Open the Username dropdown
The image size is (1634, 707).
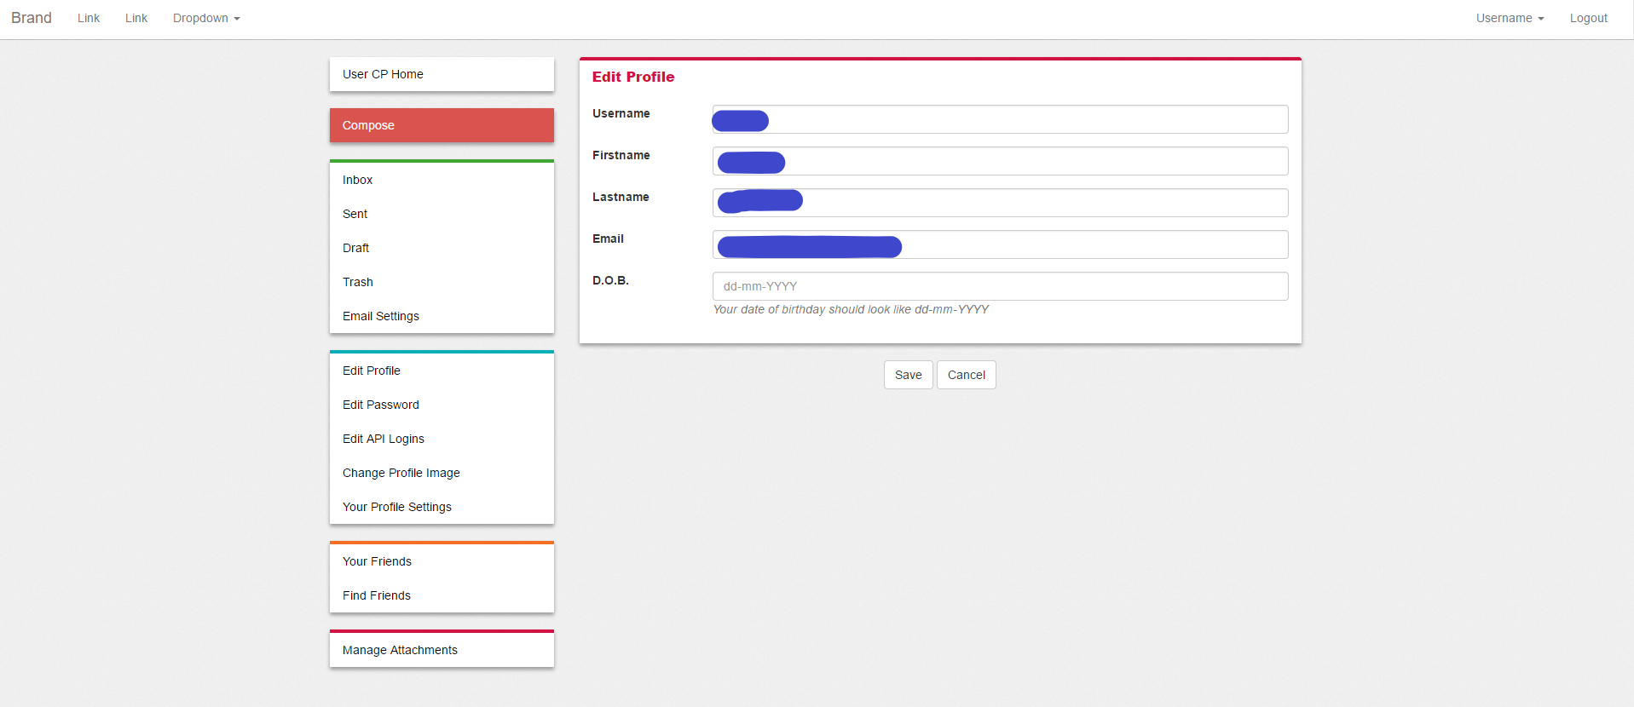pos(1510,18)
